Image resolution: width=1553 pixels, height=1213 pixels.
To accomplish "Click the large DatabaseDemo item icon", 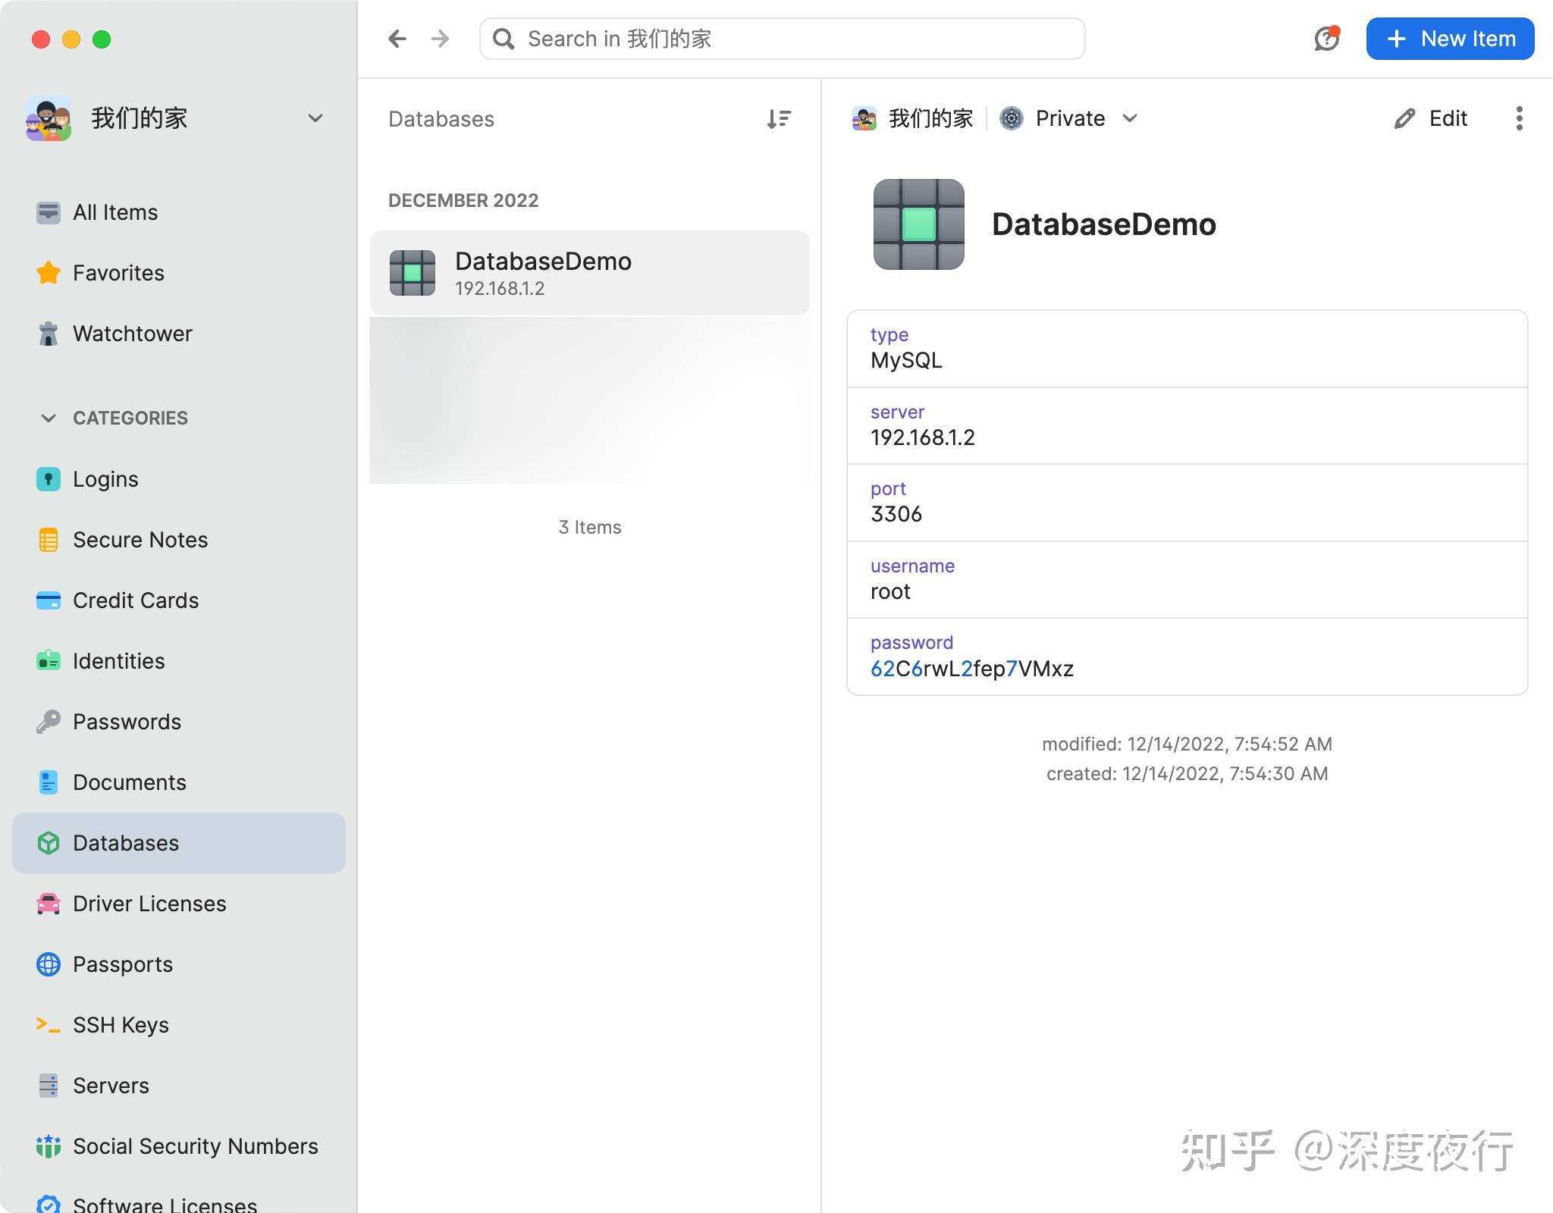I will click(x=918, y=224).
